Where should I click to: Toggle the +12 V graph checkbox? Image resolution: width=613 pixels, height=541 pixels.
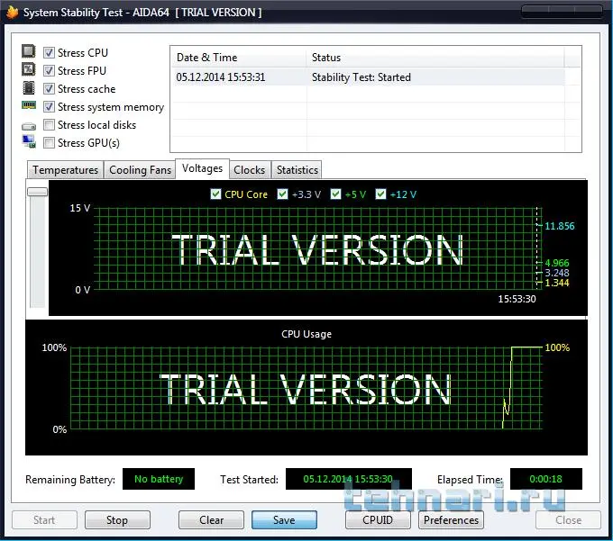tap(380, 194)
